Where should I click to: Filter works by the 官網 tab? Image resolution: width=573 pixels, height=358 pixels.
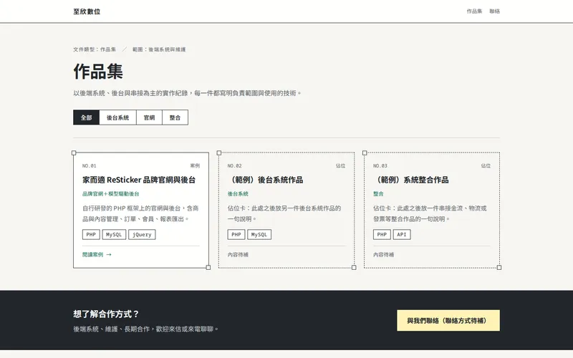[x=149, y=117]
